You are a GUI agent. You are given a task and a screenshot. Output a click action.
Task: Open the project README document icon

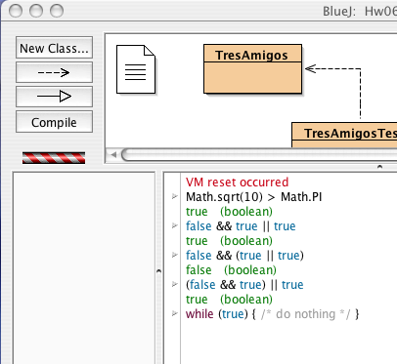coord(136,69)
